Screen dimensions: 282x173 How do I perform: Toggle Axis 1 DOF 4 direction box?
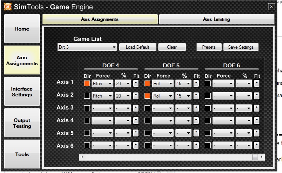87,83
